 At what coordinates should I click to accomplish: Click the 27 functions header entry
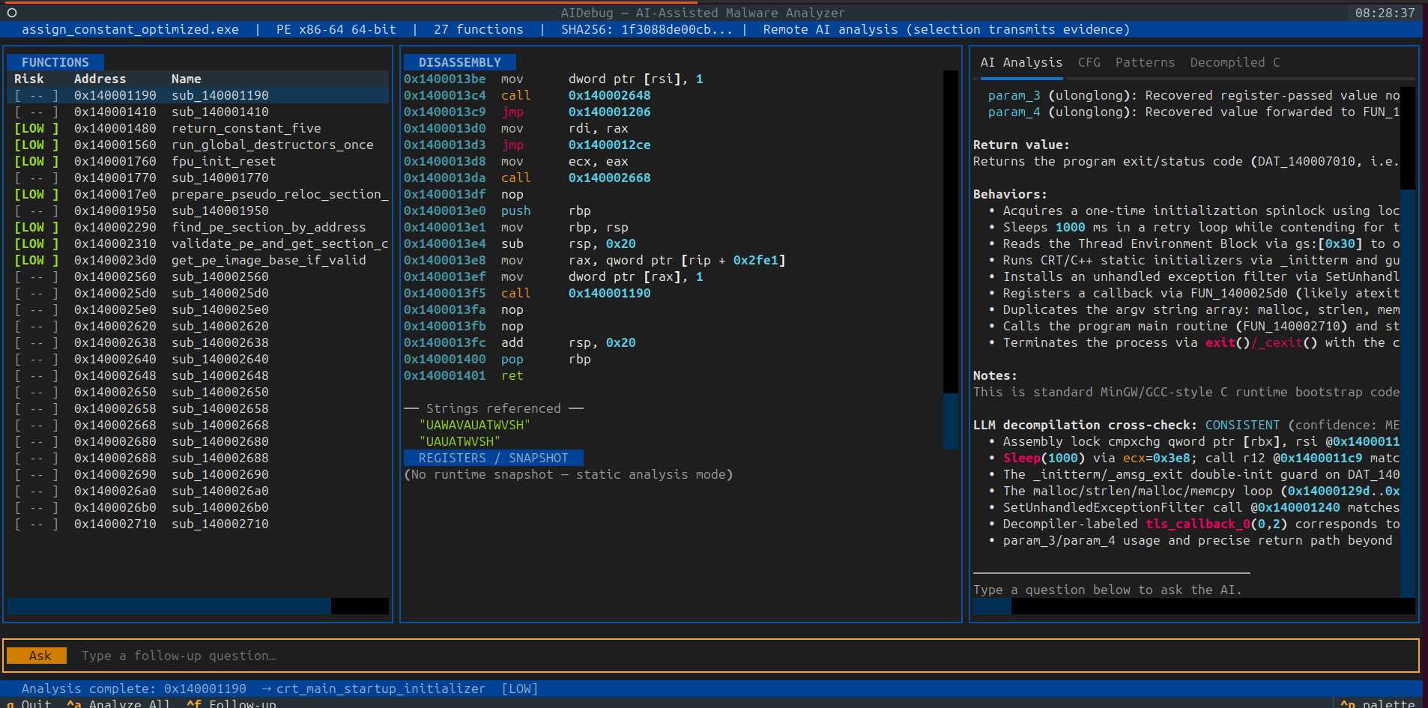point(479,29)
